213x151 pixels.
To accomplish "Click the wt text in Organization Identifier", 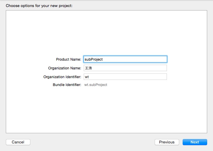I will (x=87, y=77).
